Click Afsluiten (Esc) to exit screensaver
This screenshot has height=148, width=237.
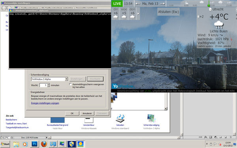coord(168,11)
